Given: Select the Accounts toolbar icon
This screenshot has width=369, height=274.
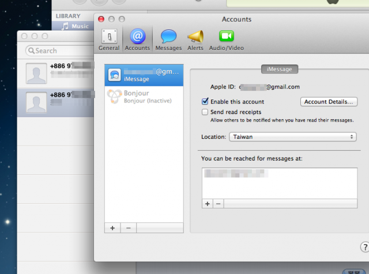Looking at the screenshot, I should [x=137, y=40].
